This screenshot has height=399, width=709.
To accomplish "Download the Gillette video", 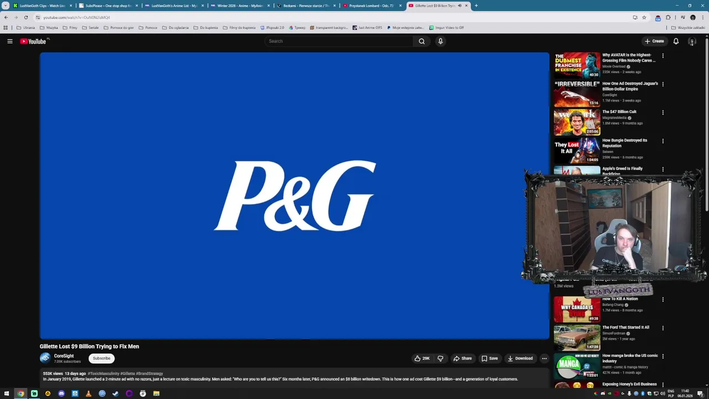I will click(520, 359).
